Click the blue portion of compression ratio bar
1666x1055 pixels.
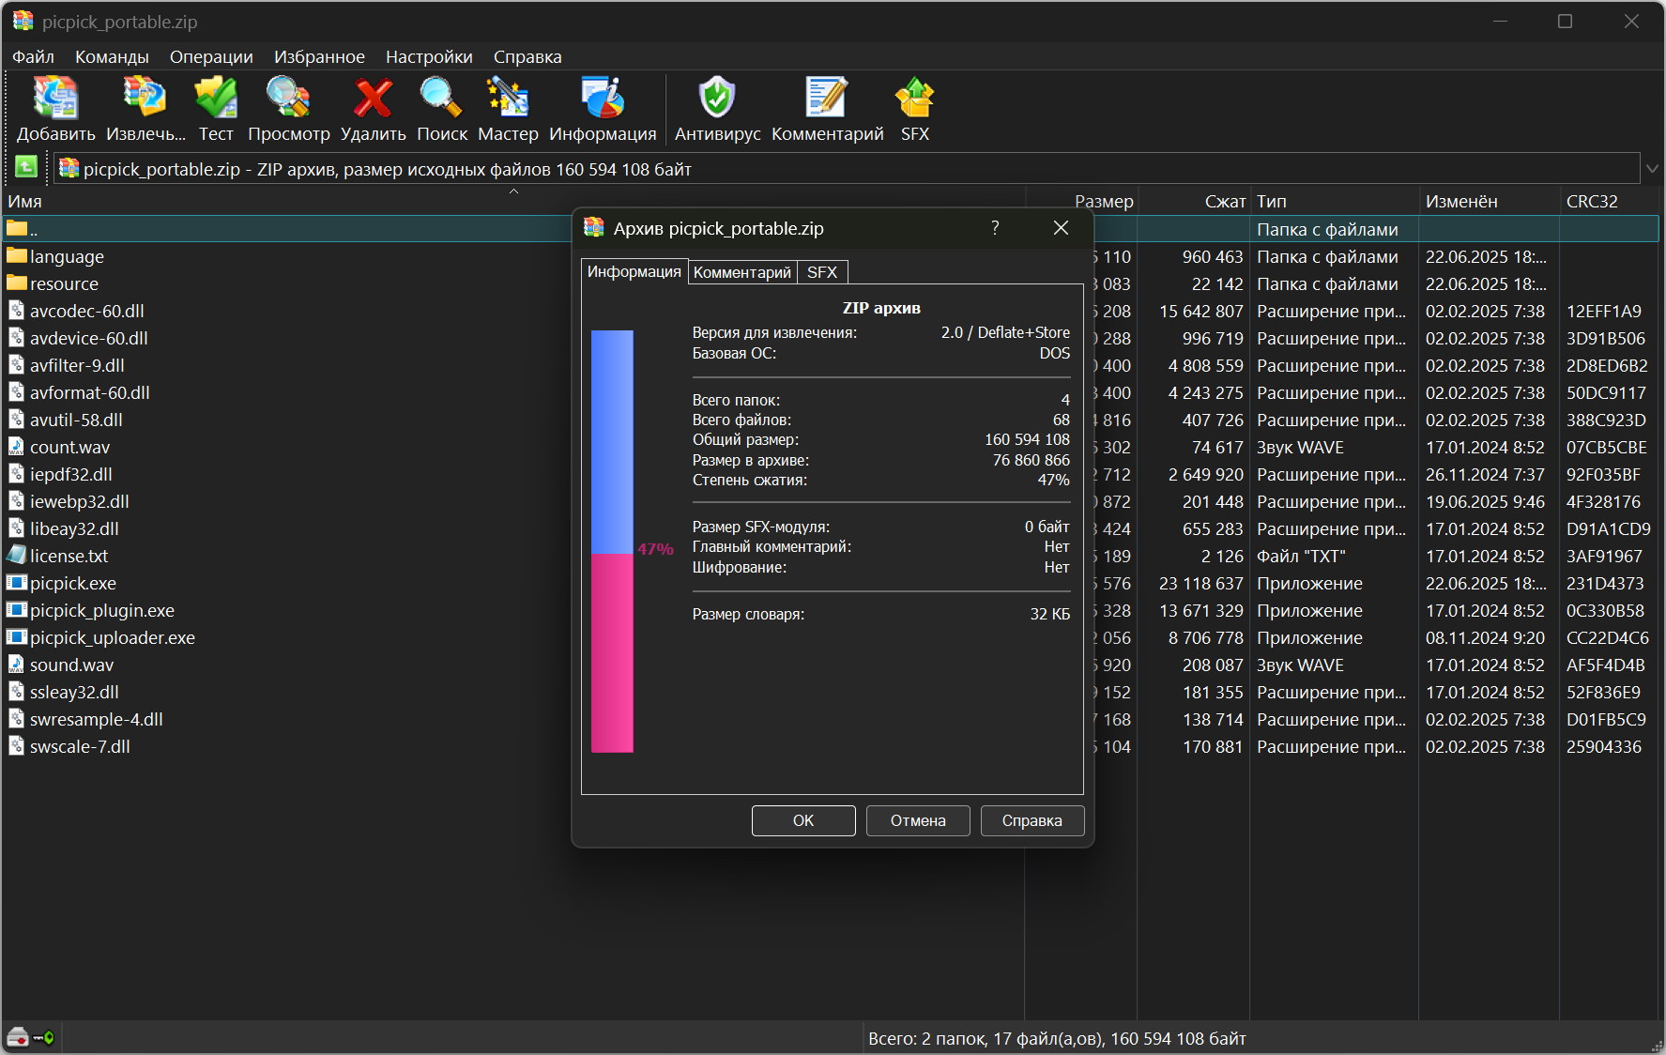(612, 441)
